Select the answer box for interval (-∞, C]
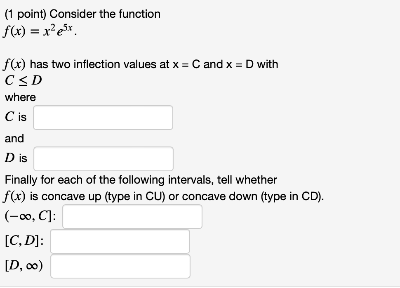 coord(132,216)
